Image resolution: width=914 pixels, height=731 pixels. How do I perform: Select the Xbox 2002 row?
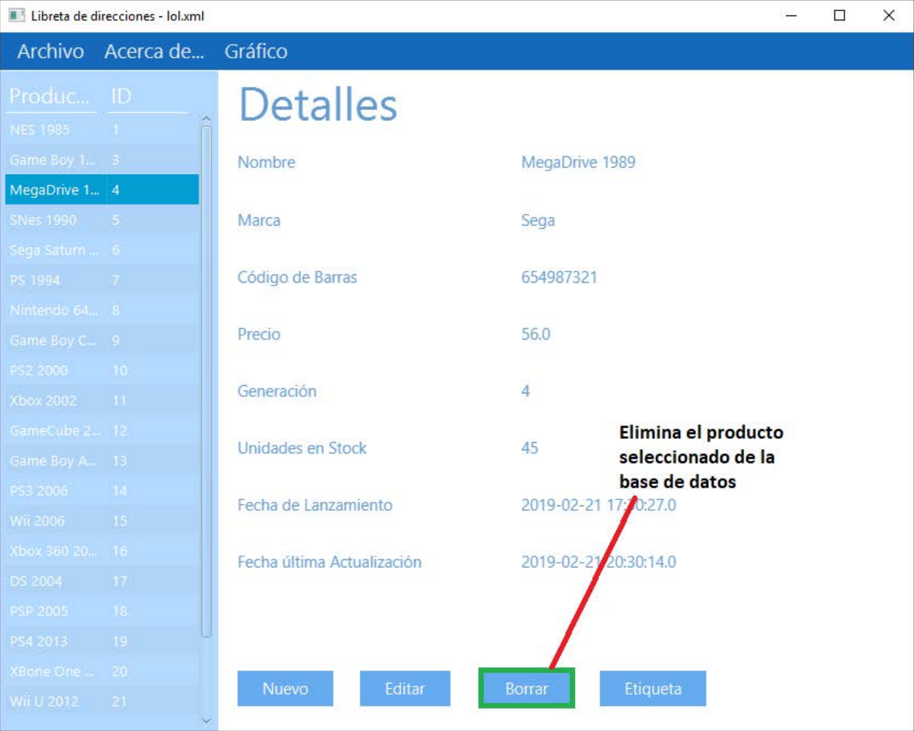pos(102,400)
